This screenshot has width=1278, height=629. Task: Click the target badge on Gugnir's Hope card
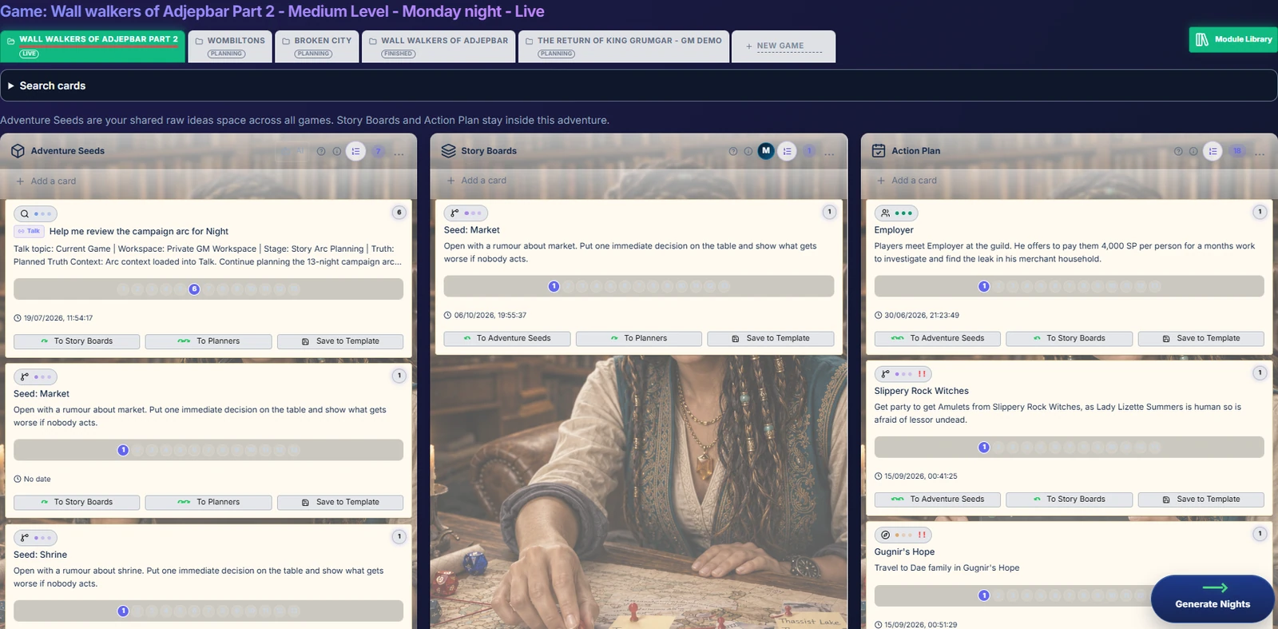click(x=903, y=535)
